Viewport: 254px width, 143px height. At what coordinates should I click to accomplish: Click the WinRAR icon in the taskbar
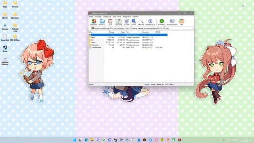point(179,140)
